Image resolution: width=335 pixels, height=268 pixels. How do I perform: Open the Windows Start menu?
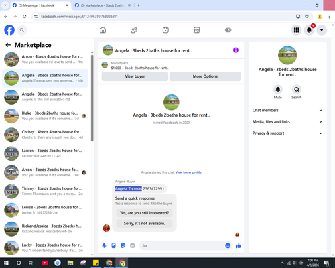pos(6,263)
